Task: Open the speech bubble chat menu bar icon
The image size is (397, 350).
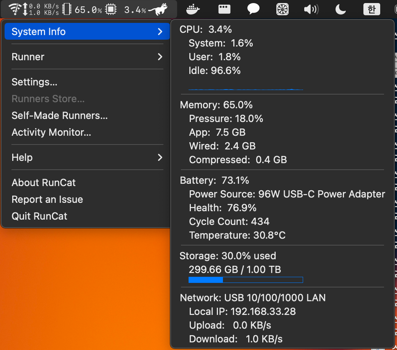Action: click(x=253, y=10)
